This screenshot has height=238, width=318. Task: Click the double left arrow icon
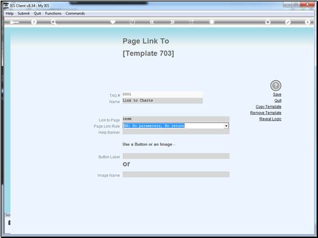[152, 22]
